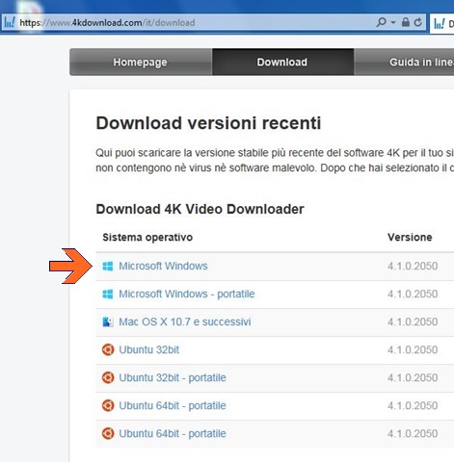This screenshot has height=462, width=454.
Task: Reload the page with the refresh icon
Action: click(417, 22)
